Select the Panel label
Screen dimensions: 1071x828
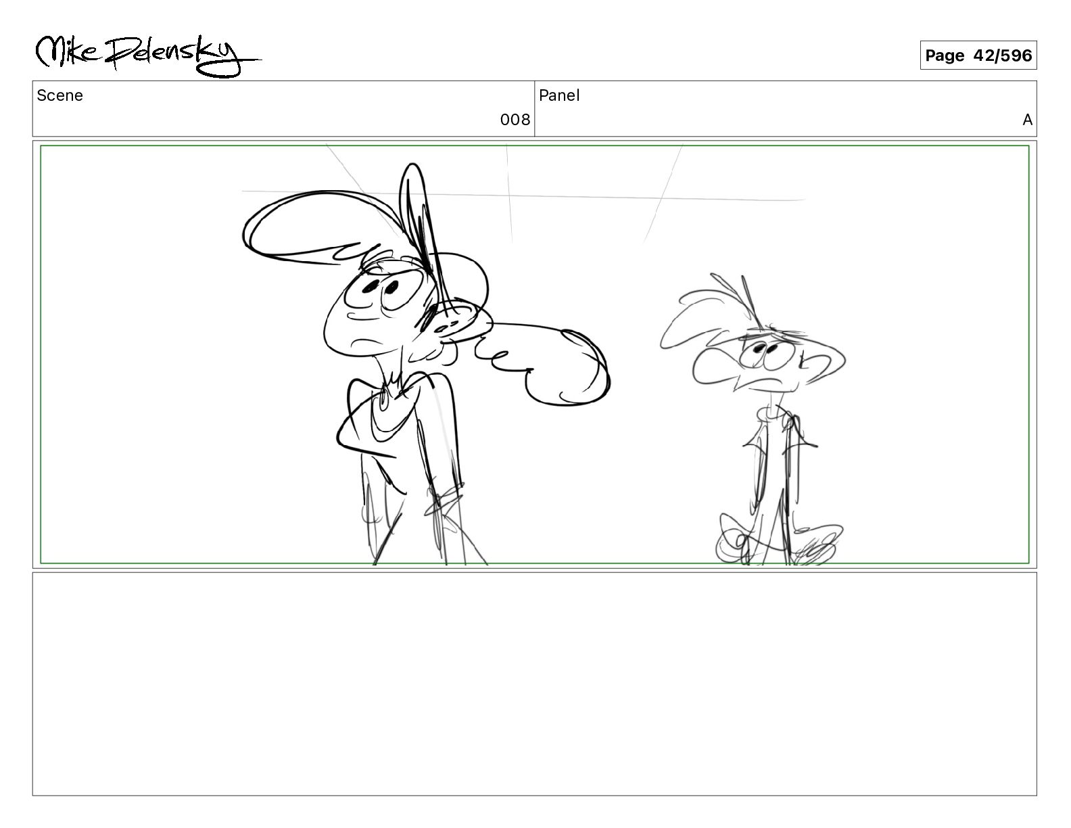(559, 95)
